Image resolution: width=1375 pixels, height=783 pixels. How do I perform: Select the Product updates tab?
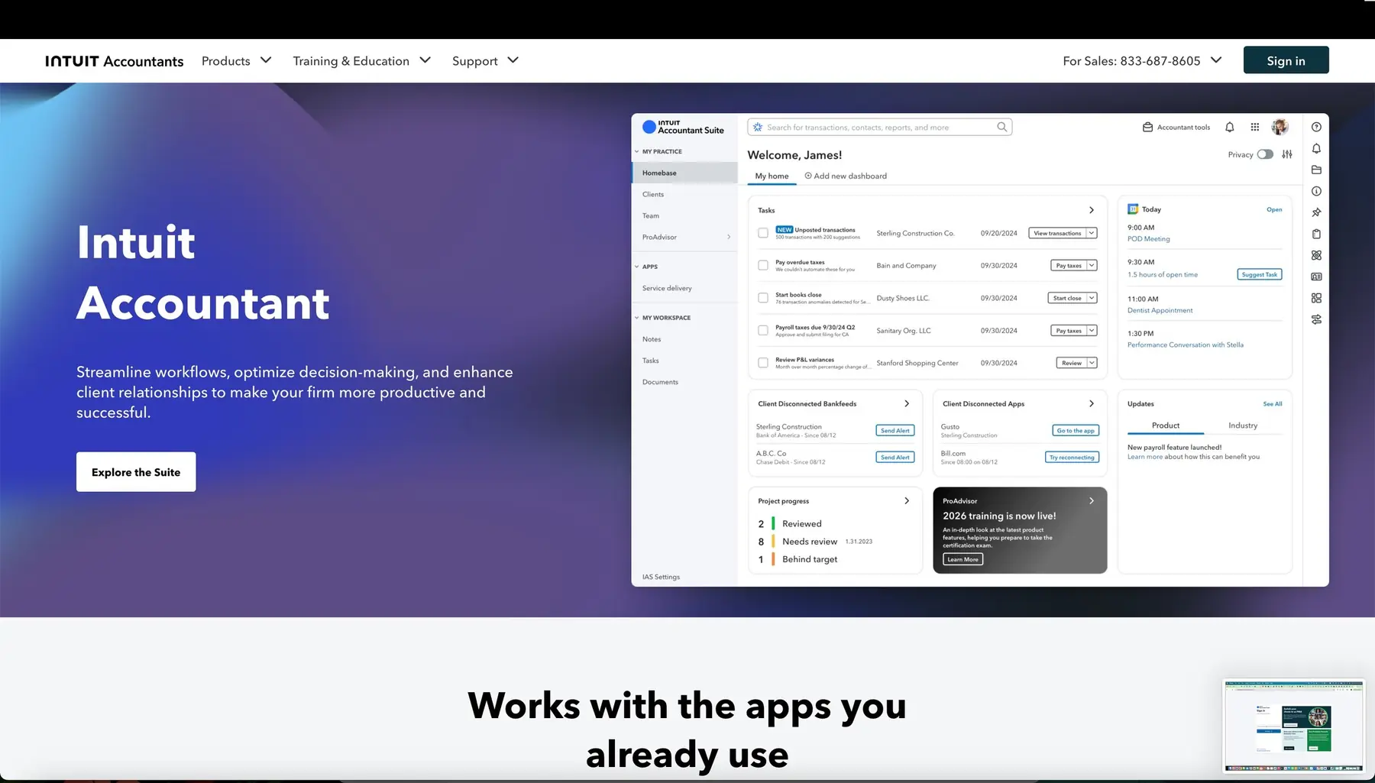(x=1166, y=425)
